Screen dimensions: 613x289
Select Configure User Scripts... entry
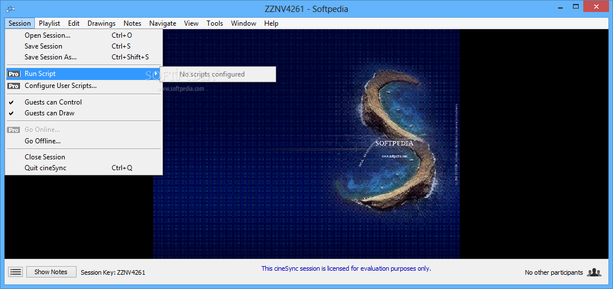(x=83, y=86)
